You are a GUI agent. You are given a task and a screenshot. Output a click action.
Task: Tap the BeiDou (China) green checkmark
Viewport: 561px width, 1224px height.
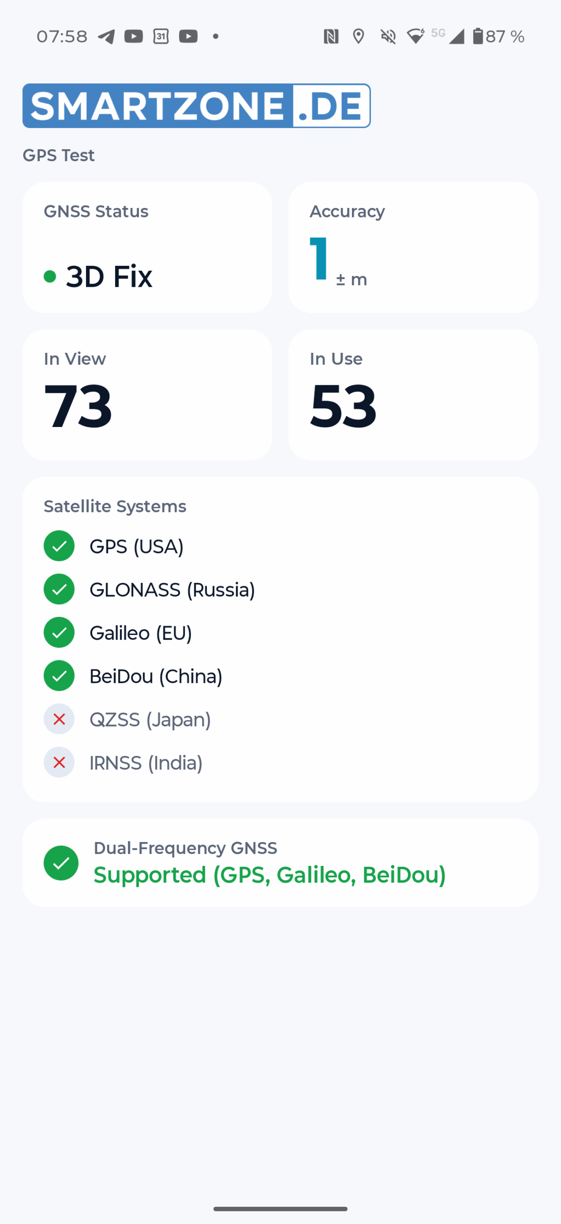[59, 676]
